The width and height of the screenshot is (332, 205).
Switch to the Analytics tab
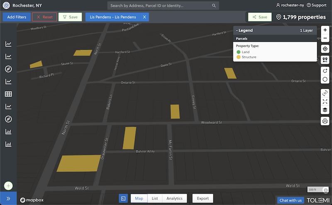pyautogui.click(x=174, y=198)
